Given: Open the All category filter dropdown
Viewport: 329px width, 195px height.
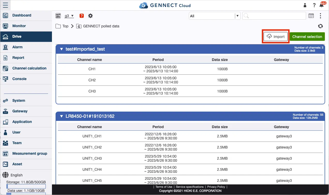Looking at the screenshot, I should tap(215, 16).
